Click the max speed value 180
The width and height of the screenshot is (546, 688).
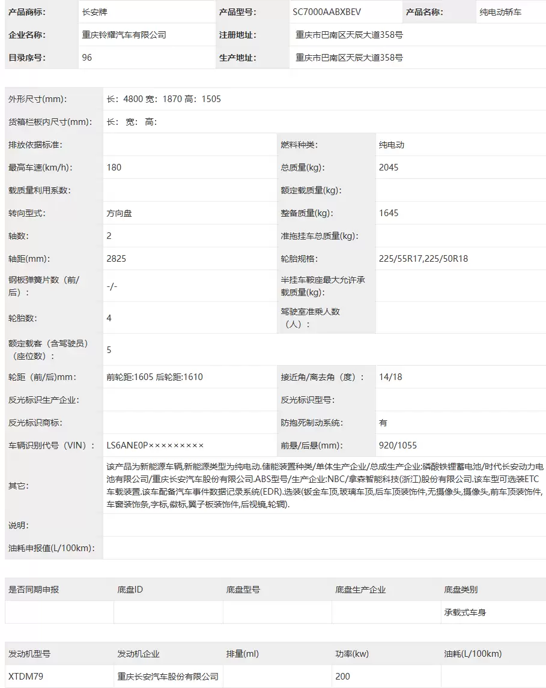(x=114, y=167)
